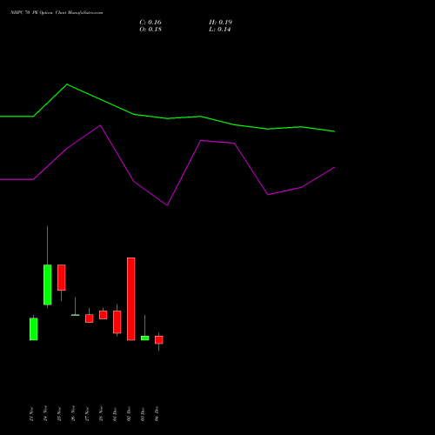Click the high value "H: 0.19"
The width and height of the screenshot is (435, 435).
(x=220, y=23)
